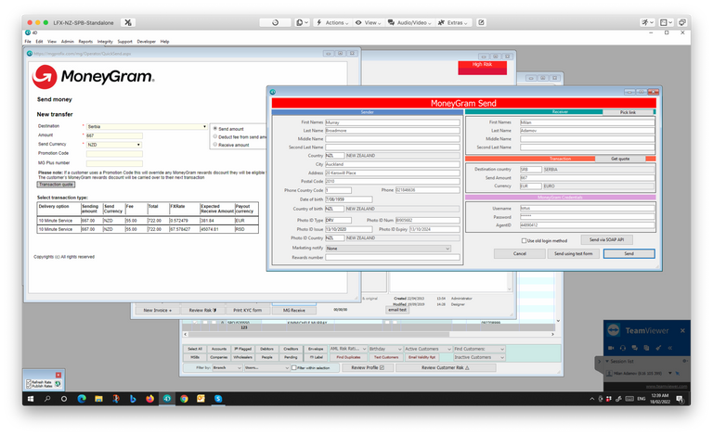Click the refresh circular arrow toolbar icon

(275, 22)
